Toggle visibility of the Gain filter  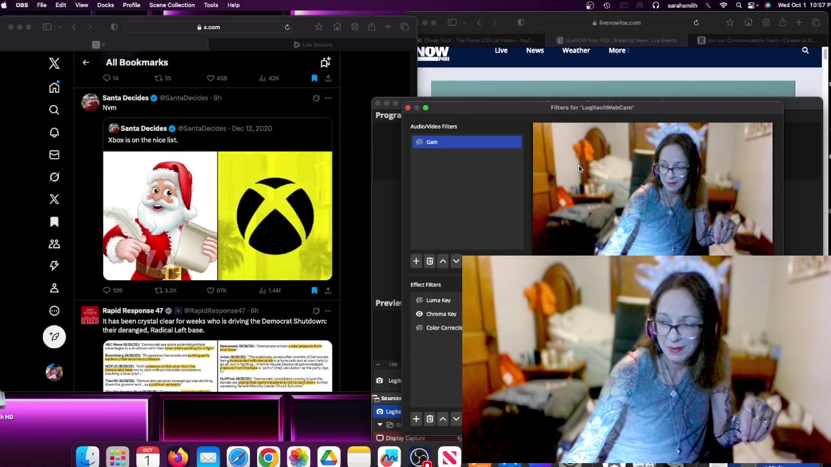click(419, 142)
